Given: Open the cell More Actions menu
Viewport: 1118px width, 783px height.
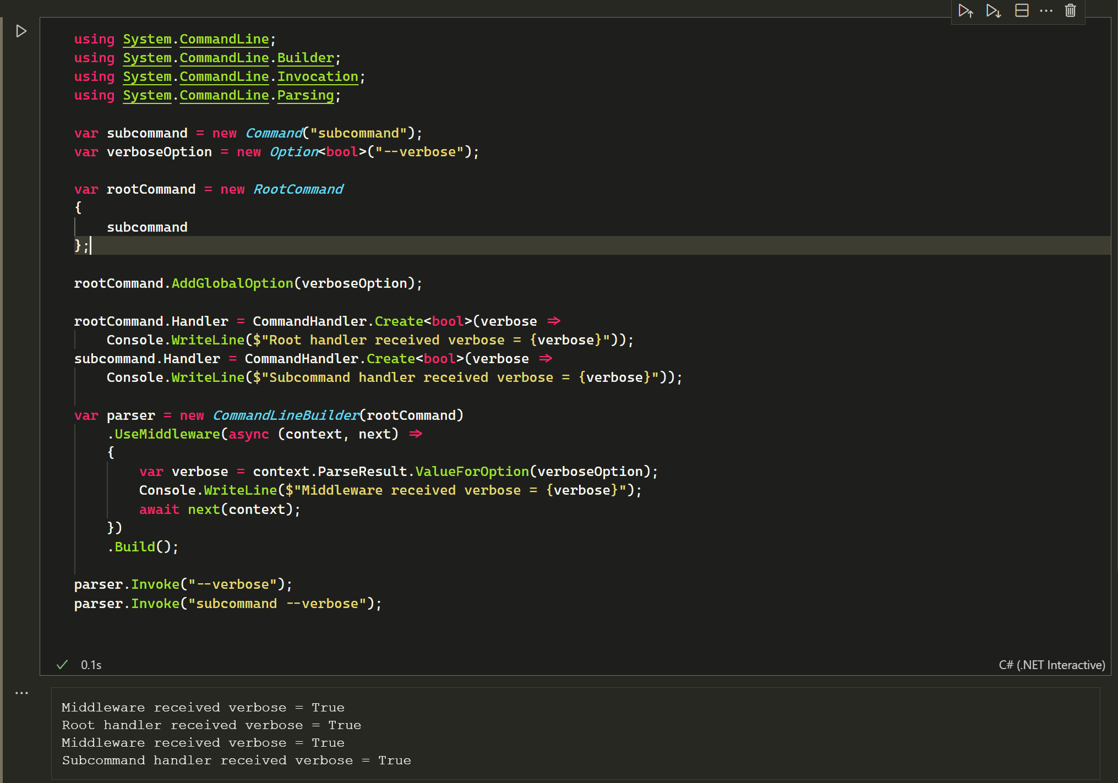Looking at the screenshot, I should tap(1045, 10).
